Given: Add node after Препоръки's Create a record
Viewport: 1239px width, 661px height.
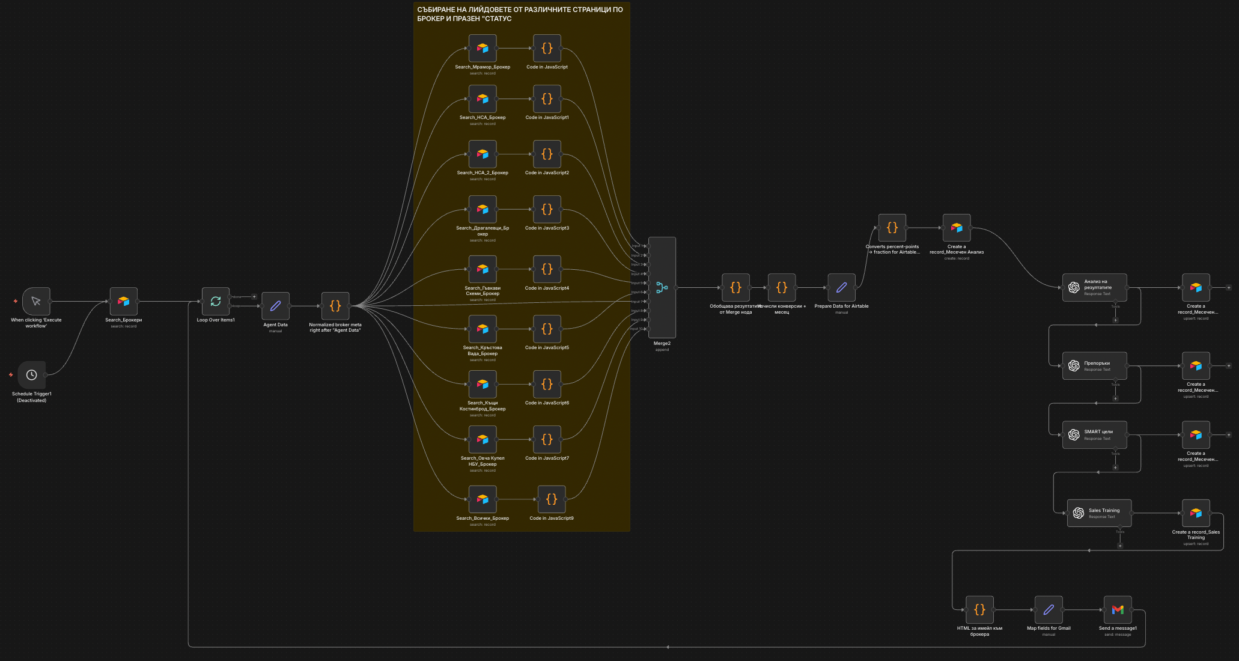Looking at the screenshot, I should click(x=1228, y=365).
